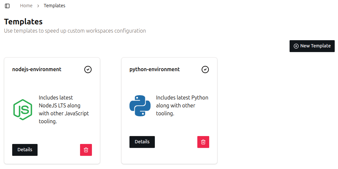Click the Templates page heading
This screenshot has height=169, width=338.
[23, 22]
